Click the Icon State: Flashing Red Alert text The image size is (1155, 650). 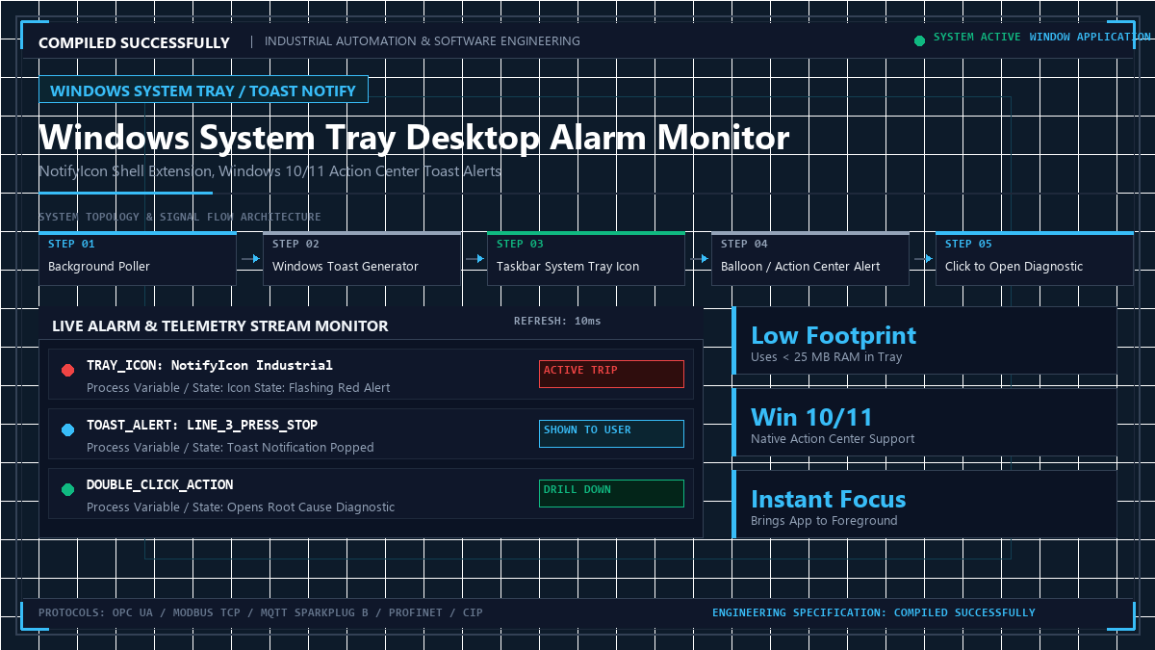coord(308,388)
